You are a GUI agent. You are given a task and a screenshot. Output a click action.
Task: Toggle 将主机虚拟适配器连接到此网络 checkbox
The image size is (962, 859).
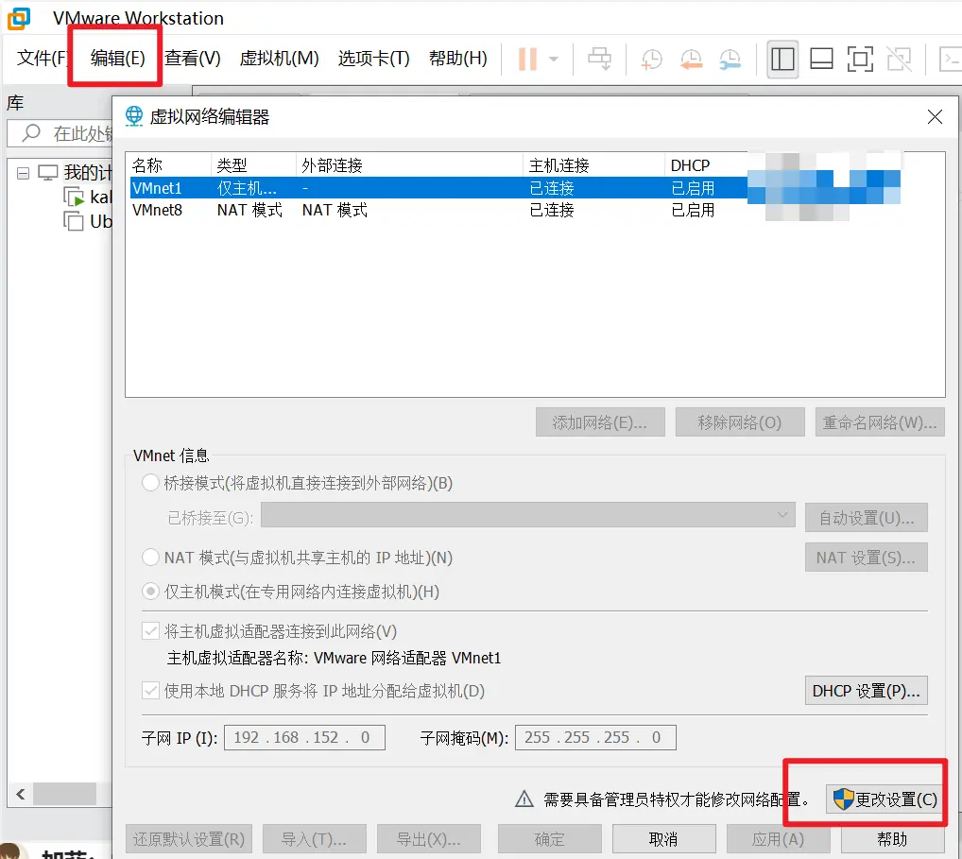click(x=150, y=631)
